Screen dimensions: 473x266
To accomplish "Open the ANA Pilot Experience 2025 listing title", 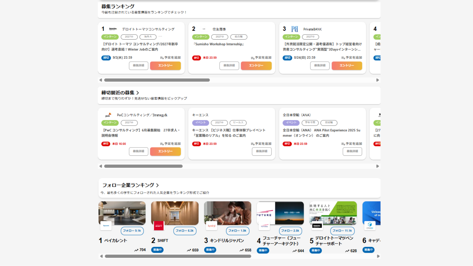I will (x=322, y=133).
